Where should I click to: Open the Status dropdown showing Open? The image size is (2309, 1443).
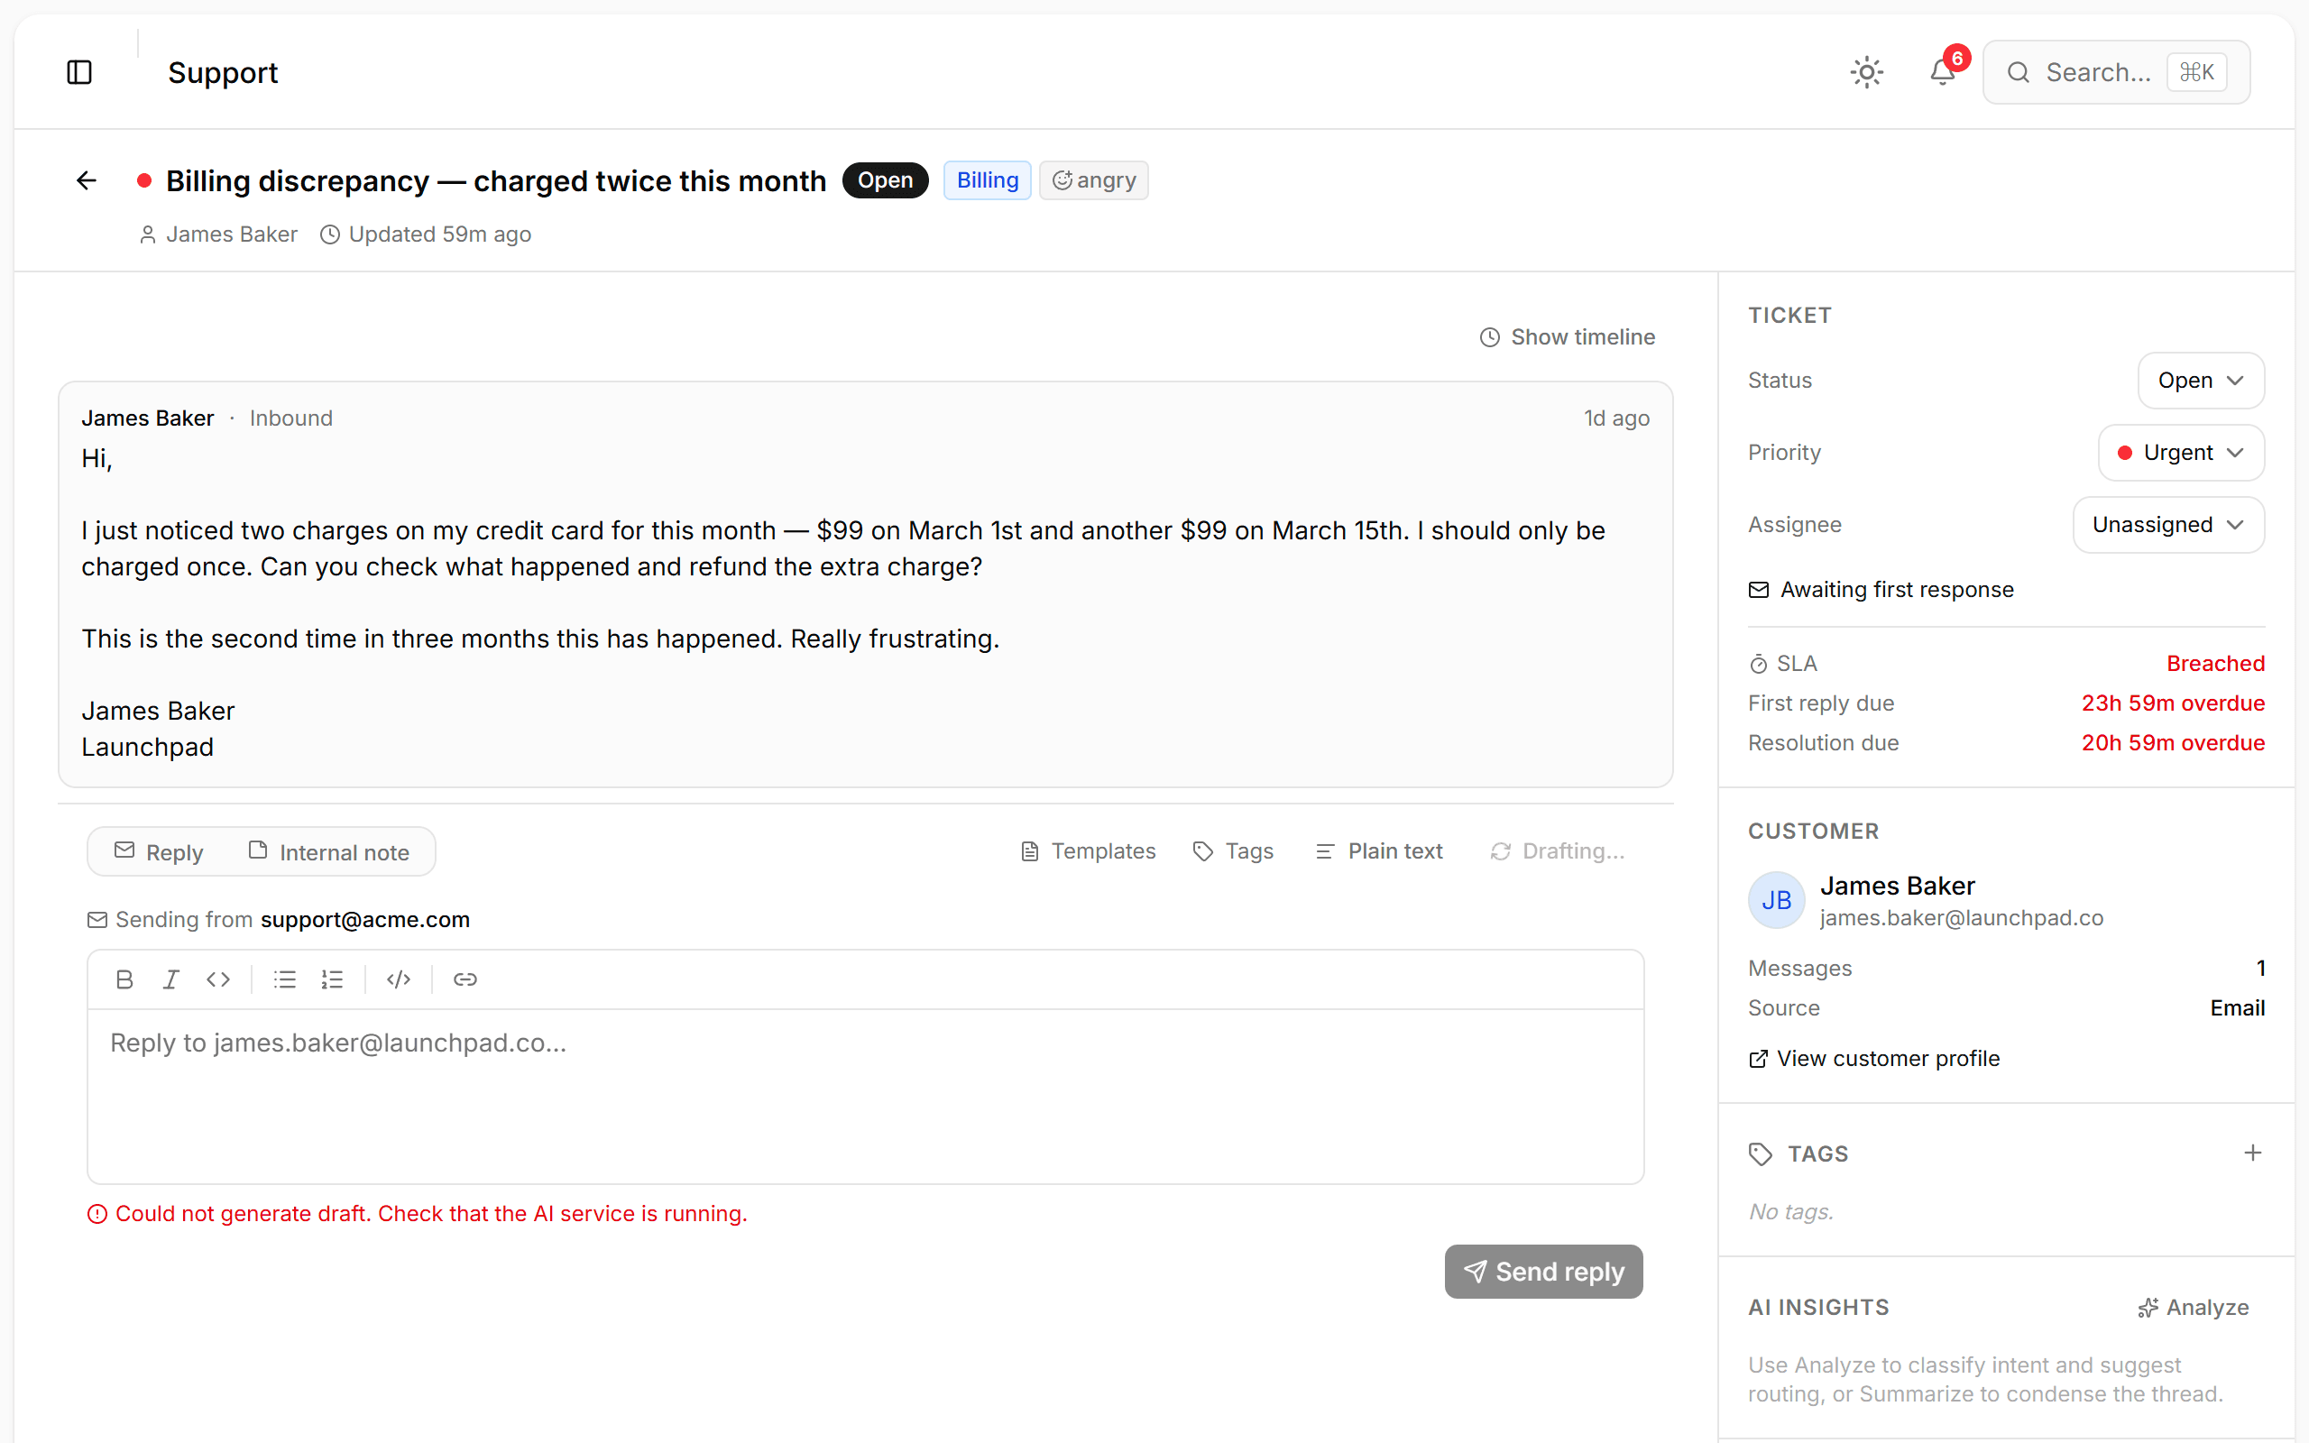(x=2199, y=380)
